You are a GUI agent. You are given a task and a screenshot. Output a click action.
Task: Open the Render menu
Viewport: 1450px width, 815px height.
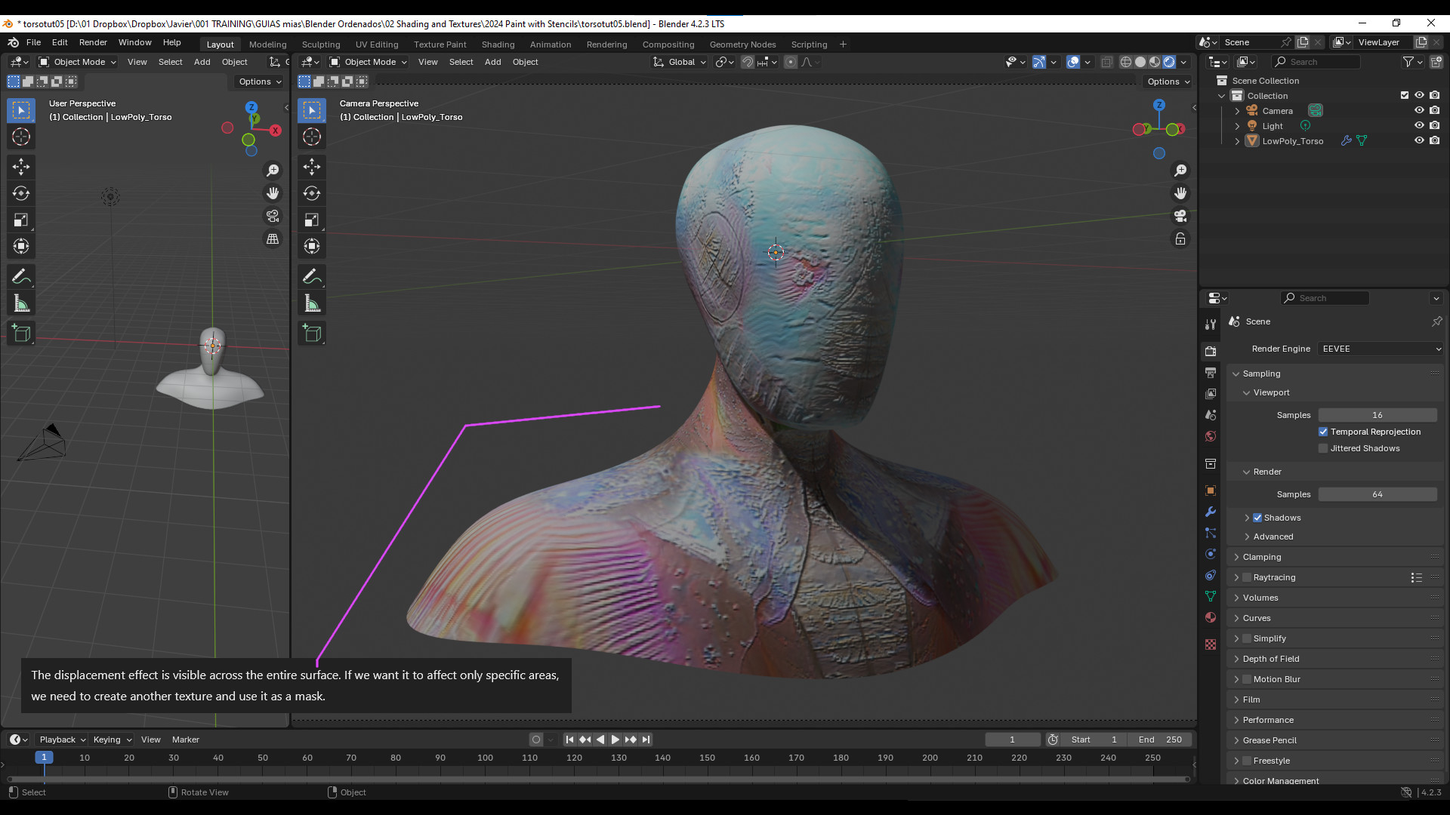click(93, 42)
